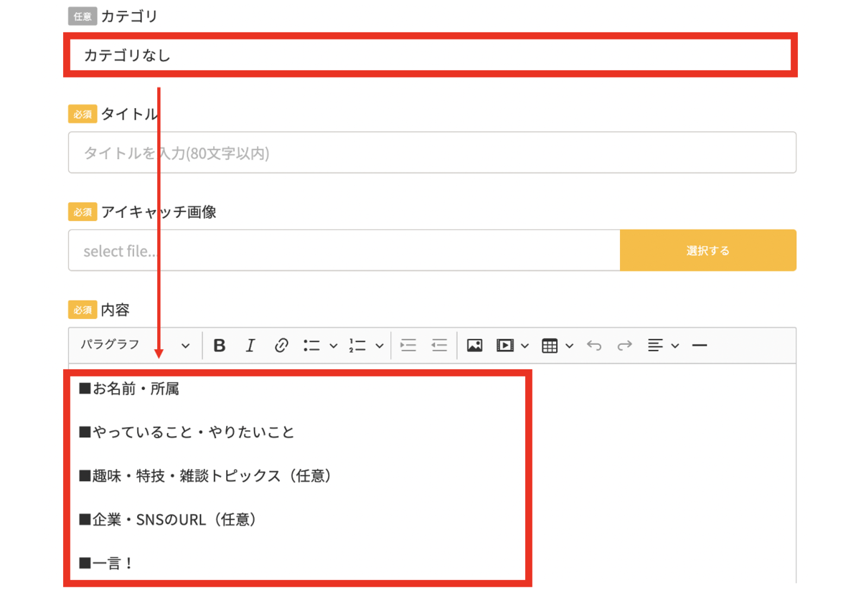Toggle bold formatting in the editor toolbar

pyautogui.click(x=220, y=346)
